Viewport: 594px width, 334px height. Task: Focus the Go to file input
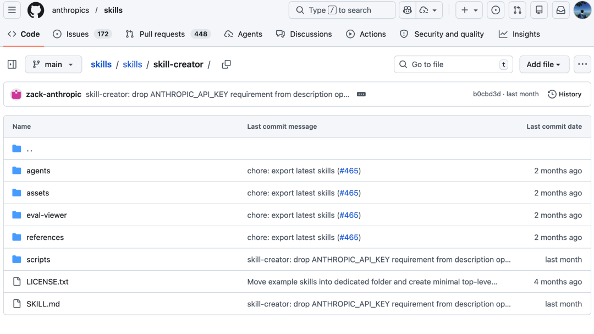pyautogui.click(x=453, y=64)
